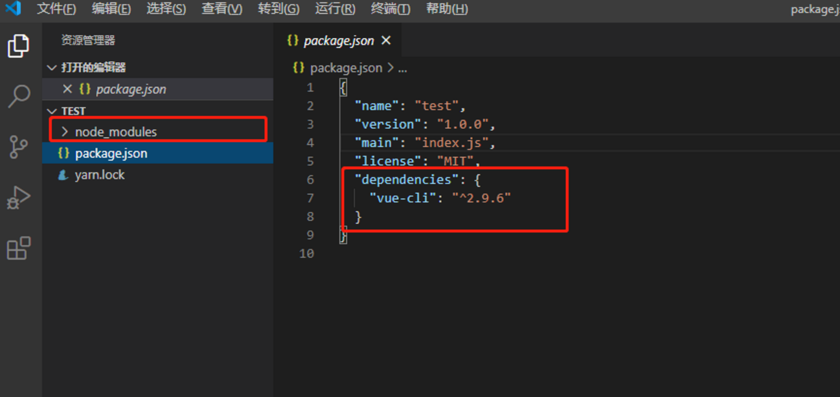
Task: Click line number 1 in the gutter
Action: click(310, 87)
